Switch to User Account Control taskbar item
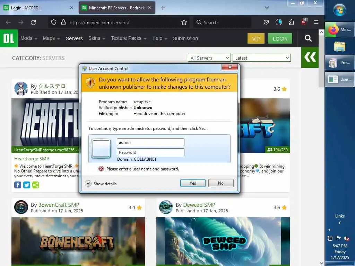 click(x=340, y=79)
